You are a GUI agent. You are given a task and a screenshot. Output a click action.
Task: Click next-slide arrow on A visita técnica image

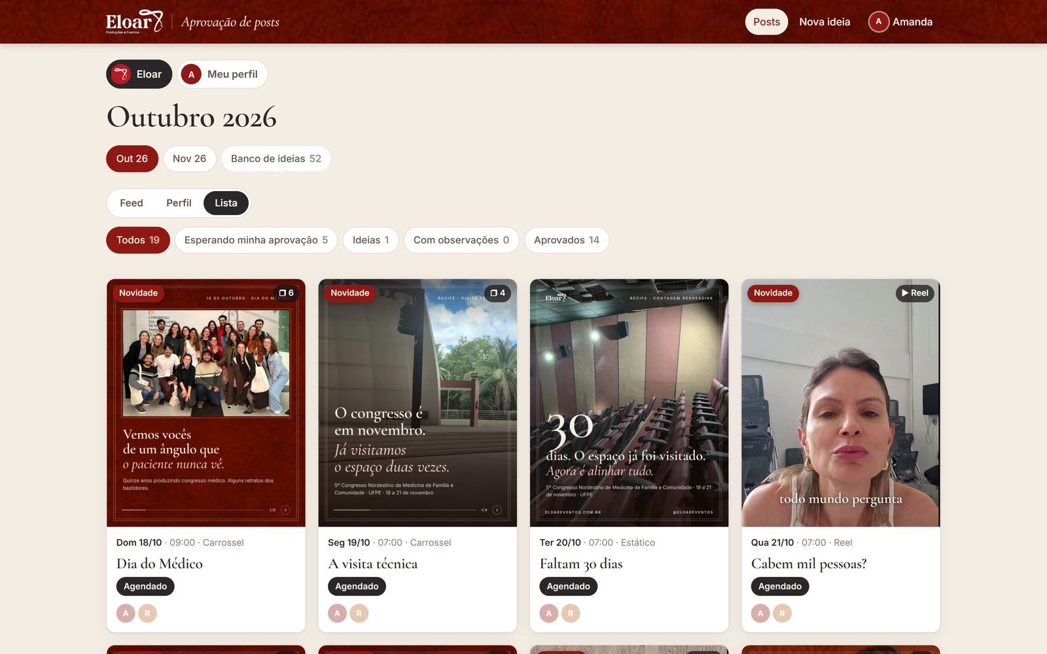[497, 510]
